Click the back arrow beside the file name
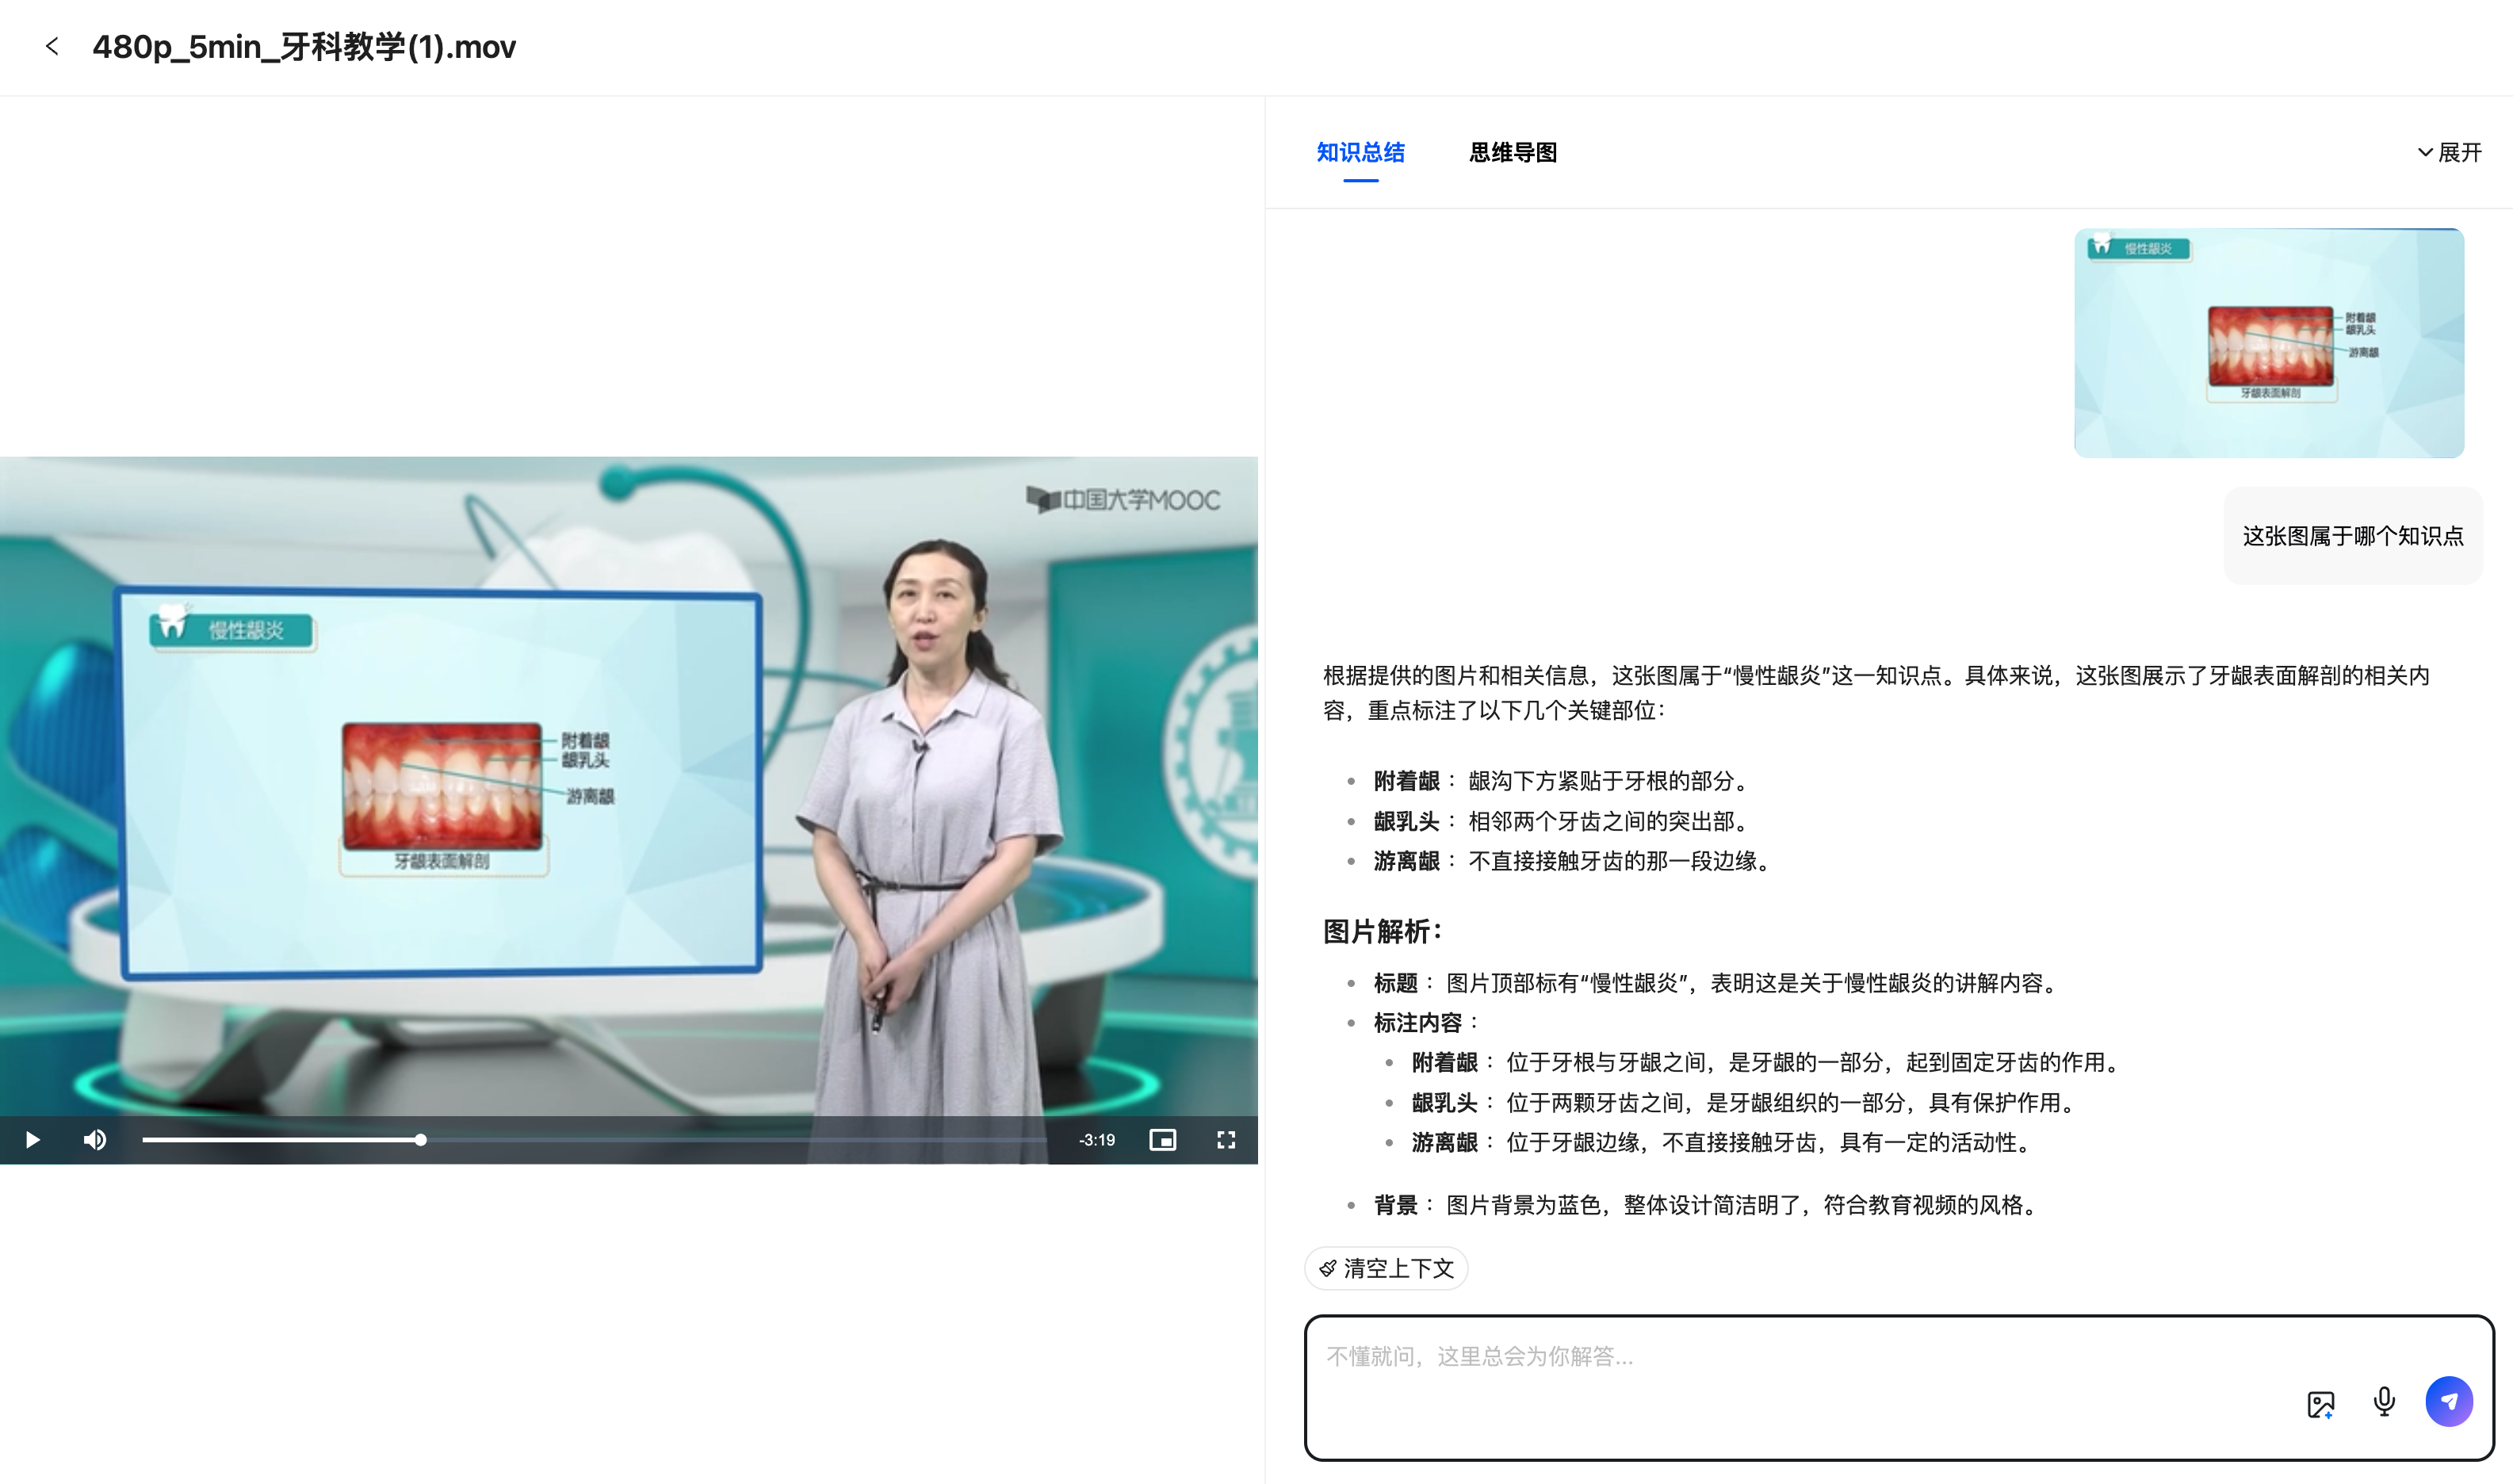 (x=52, y=46)
